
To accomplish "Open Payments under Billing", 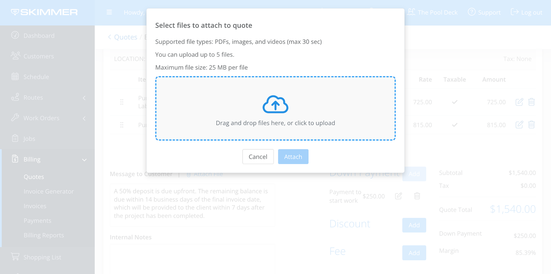I will click(x=38, y=221).
